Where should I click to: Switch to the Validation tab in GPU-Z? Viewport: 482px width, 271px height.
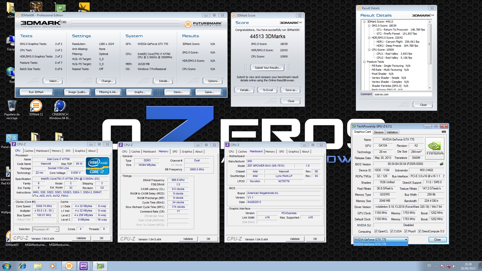click(392, 132)
